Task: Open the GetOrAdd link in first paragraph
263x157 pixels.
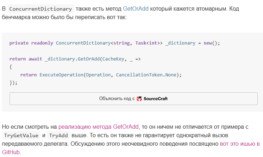Action: pyautogui.click(x=136, y=8)
